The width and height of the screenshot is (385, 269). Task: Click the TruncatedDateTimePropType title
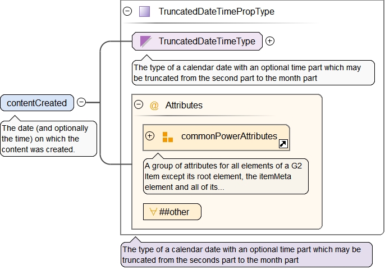[x=216, y=11]
